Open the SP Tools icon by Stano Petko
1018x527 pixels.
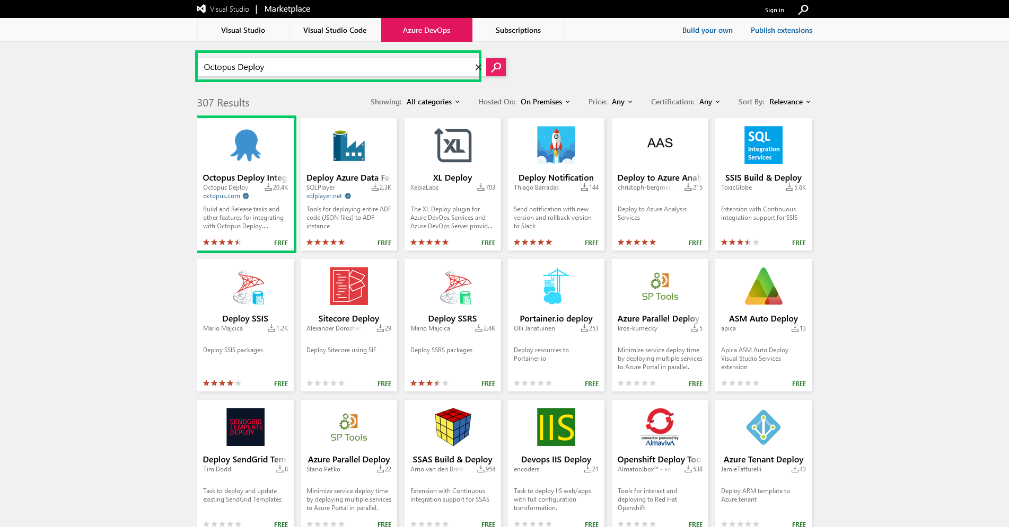pyautogui.click(x=349, y=427)
